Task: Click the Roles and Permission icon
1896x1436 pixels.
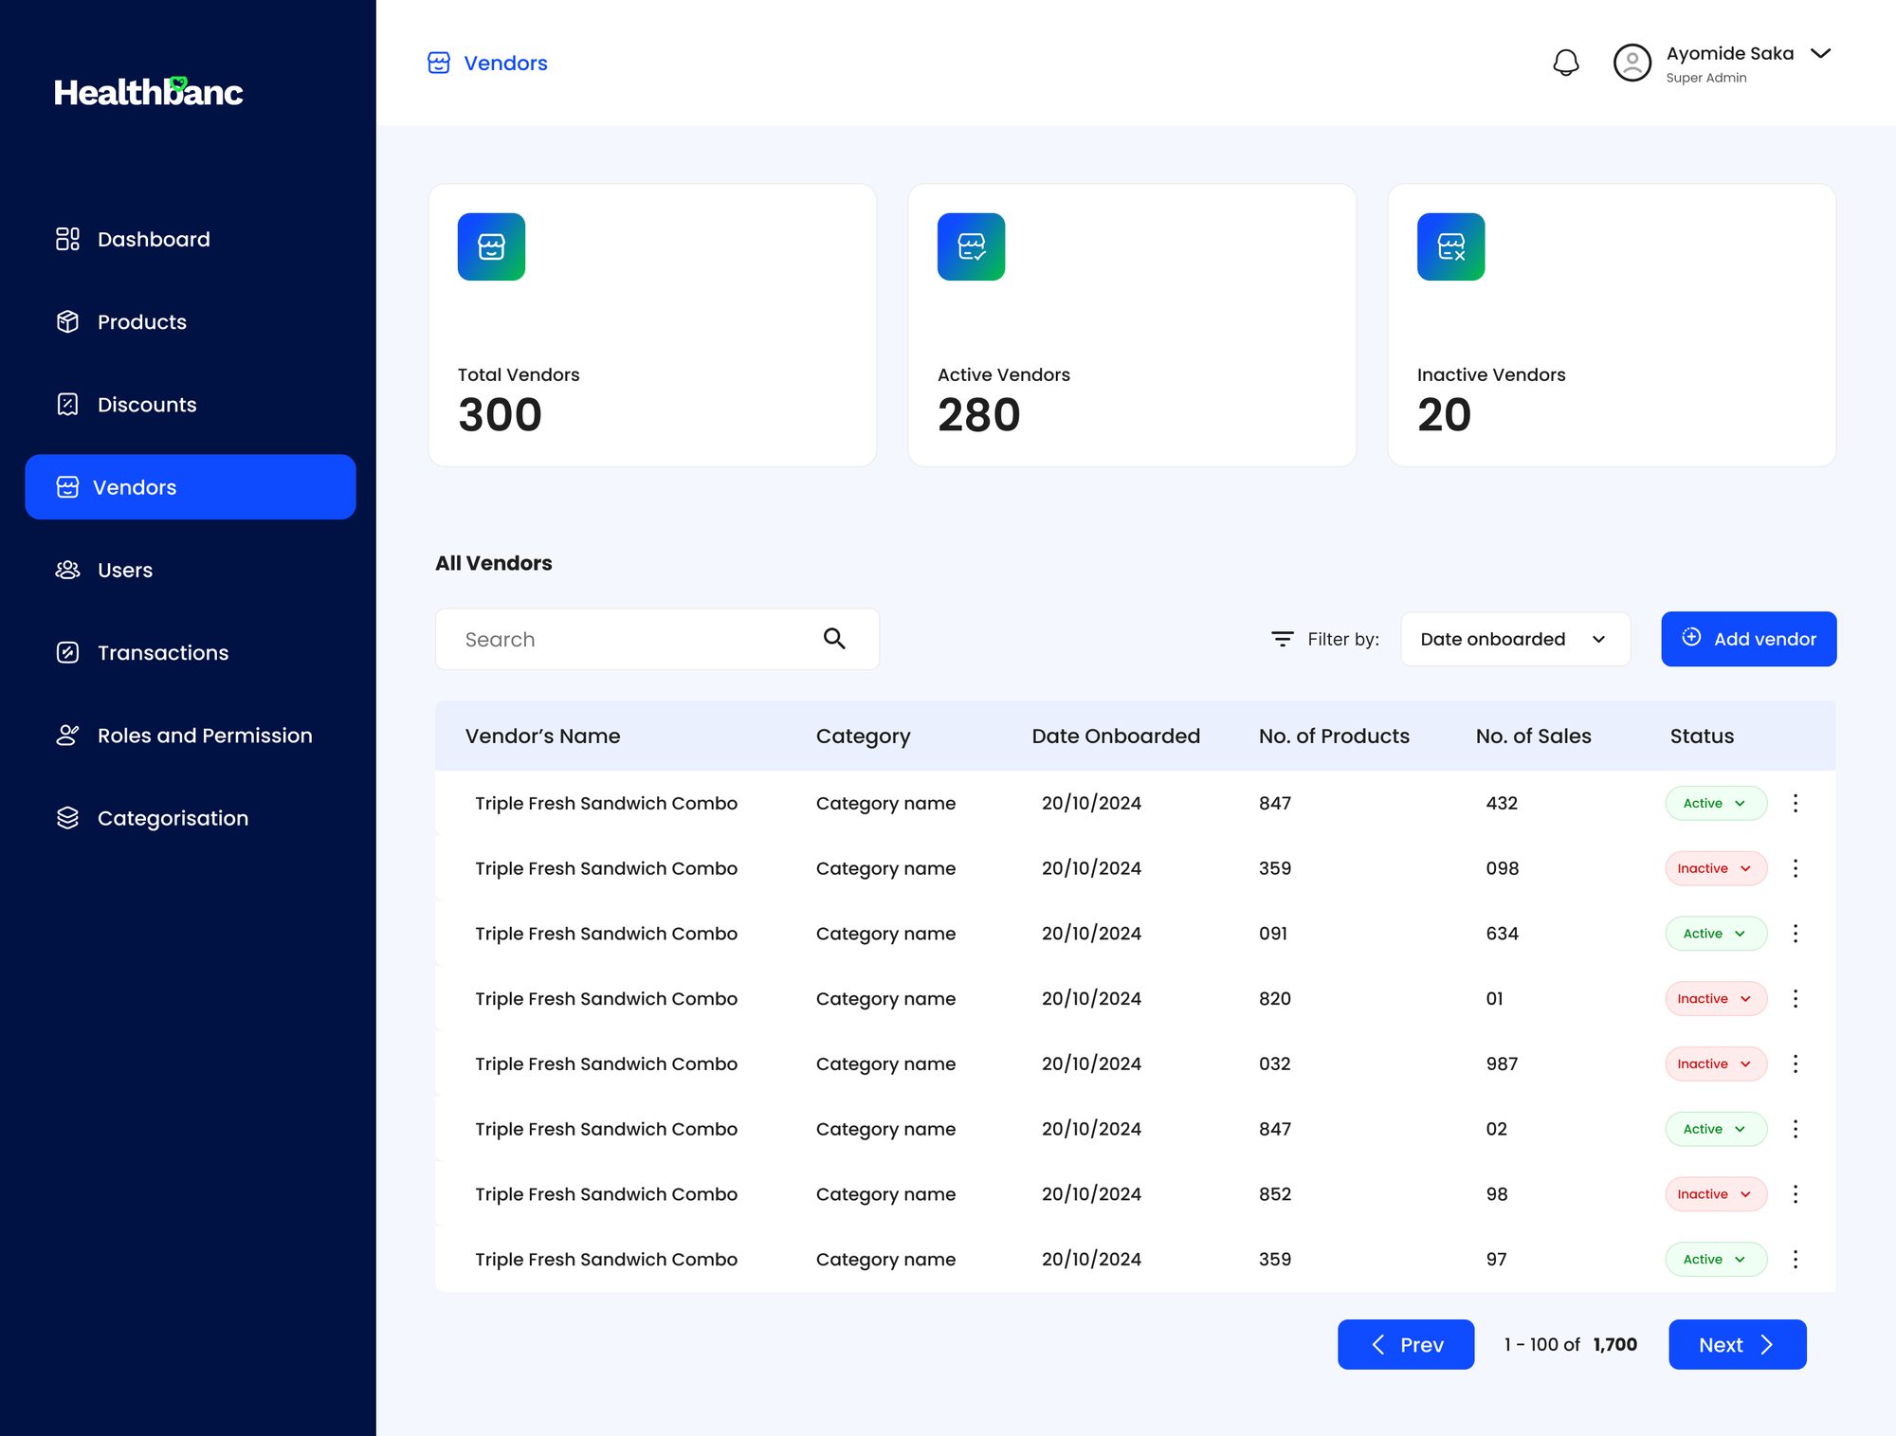Action: click(x=67, y=735)
